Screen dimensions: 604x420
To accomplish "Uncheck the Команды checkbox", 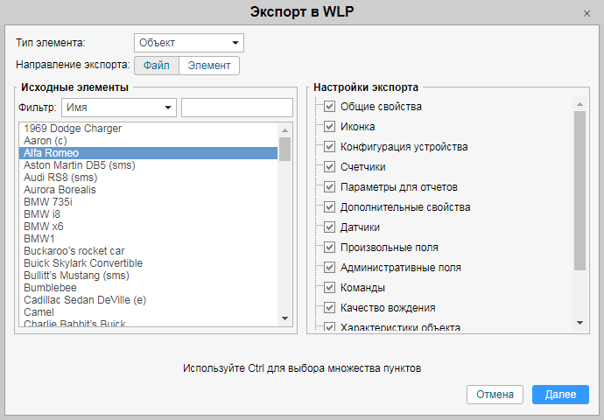I will click(330, 288).
